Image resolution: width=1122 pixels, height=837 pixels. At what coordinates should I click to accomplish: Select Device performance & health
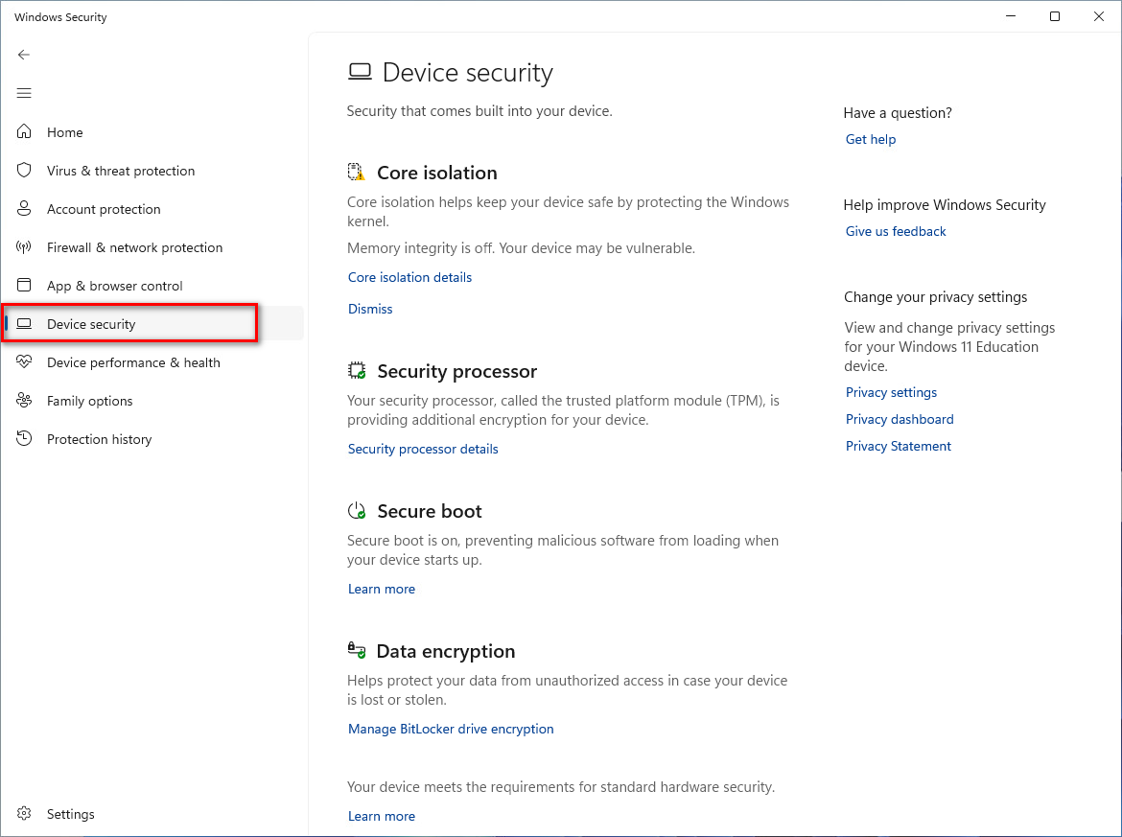[133, 362]
